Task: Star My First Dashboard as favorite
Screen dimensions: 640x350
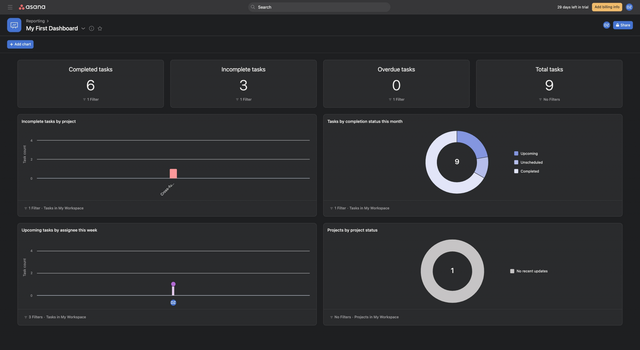Action: click(100, 28)
